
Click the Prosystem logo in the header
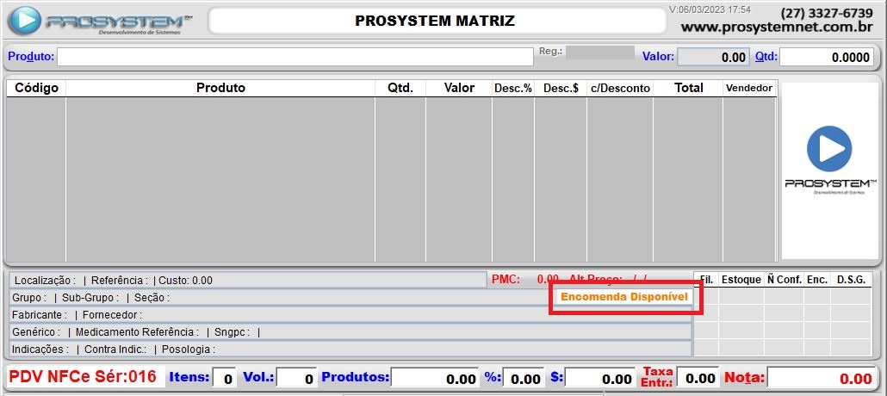pos(100,22)
